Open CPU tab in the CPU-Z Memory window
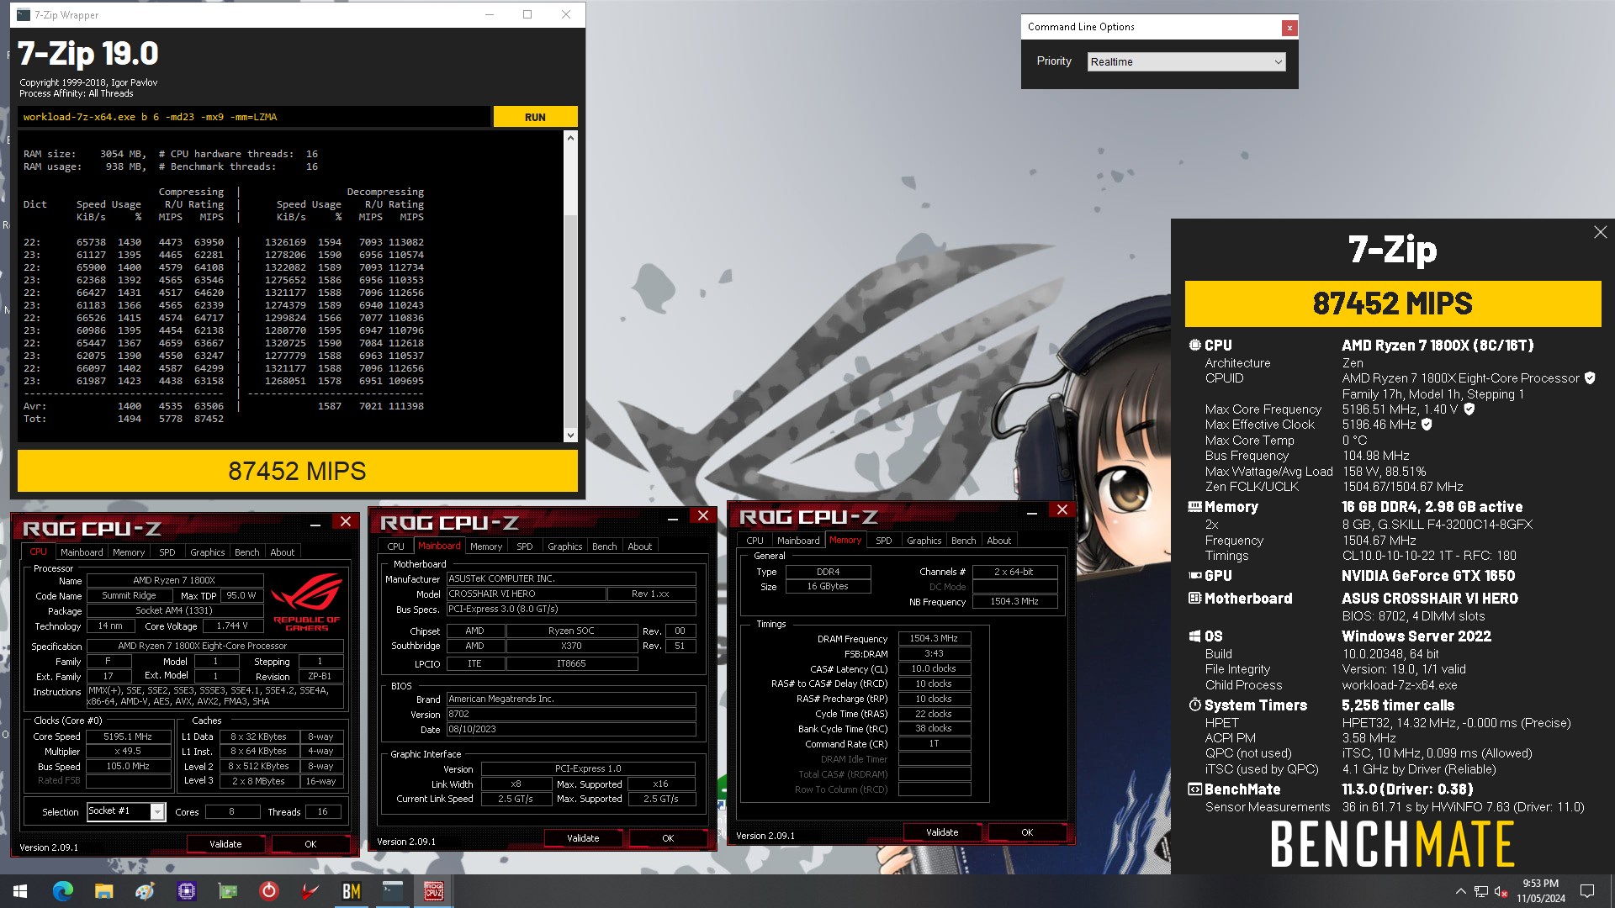 (x=755, y=541)
